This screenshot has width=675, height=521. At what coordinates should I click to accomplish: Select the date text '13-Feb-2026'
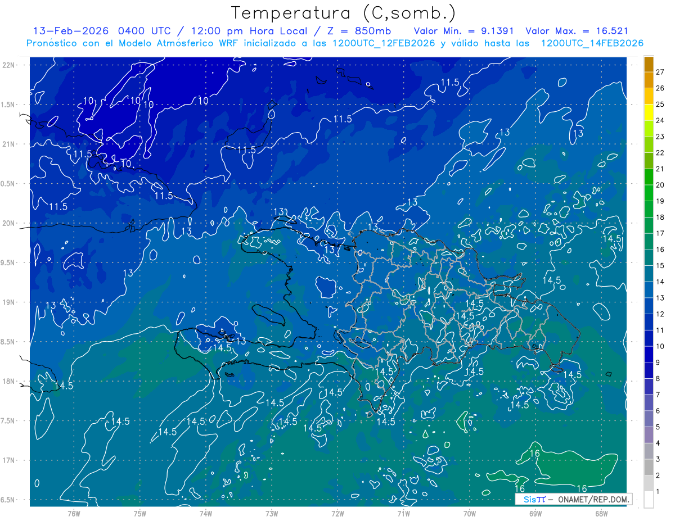pyautogui.click(x=71, y=31)
